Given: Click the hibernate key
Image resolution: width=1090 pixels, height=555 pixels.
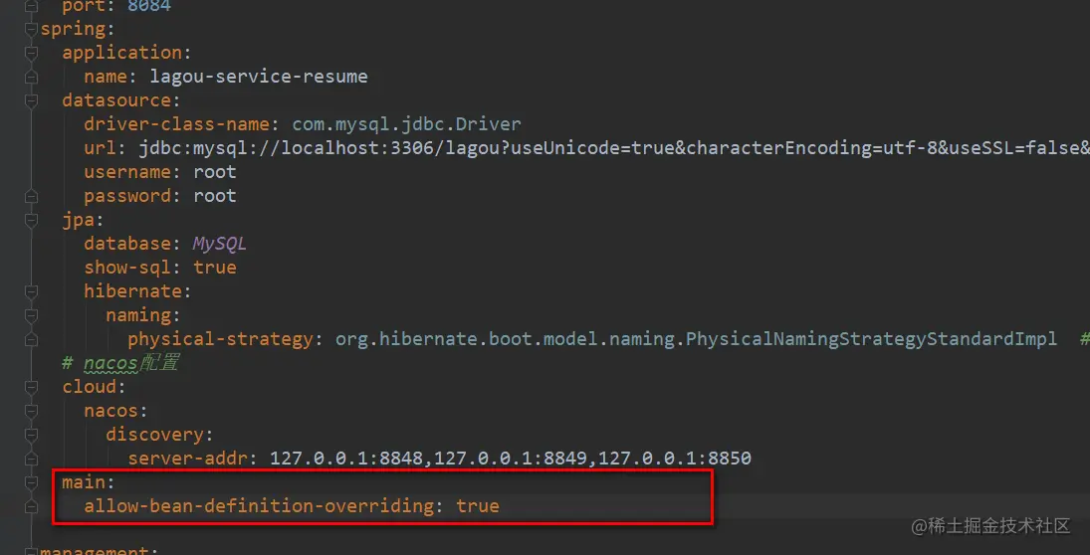Looking at the screenshot, I should click(133, 291).
